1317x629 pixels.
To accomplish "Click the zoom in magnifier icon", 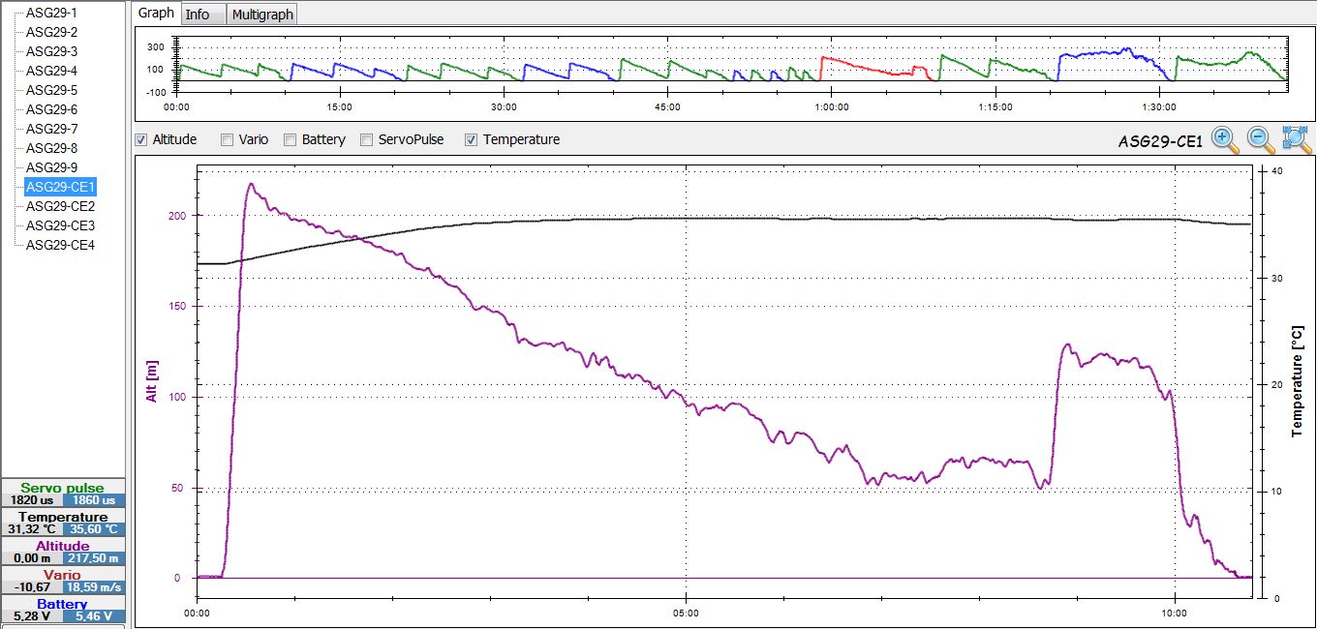I will click(x=1225, y=139).
